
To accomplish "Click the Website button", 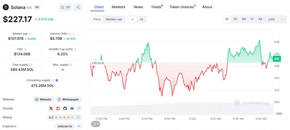I will tap(43, 100).
